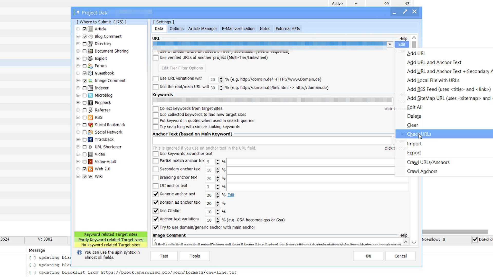
Task: Enable the Directory engine checkbox
Action: [x=84, y=44]
